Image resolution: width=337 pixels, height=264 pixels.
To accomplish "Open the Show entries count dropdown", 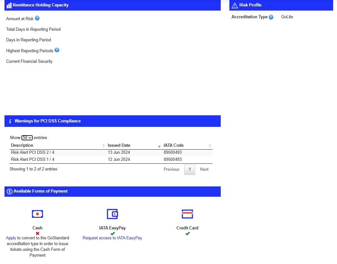I will (27, 138).
